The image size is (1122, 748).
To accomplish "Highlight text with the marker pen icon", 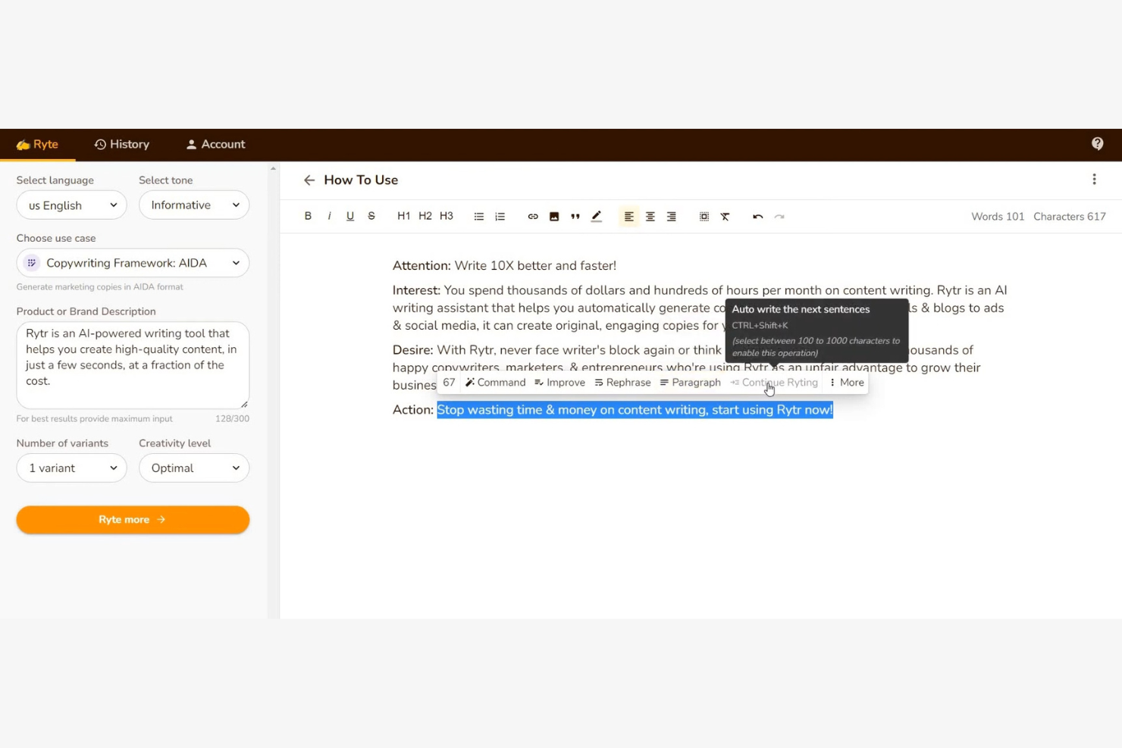I will tap(597, 216).
